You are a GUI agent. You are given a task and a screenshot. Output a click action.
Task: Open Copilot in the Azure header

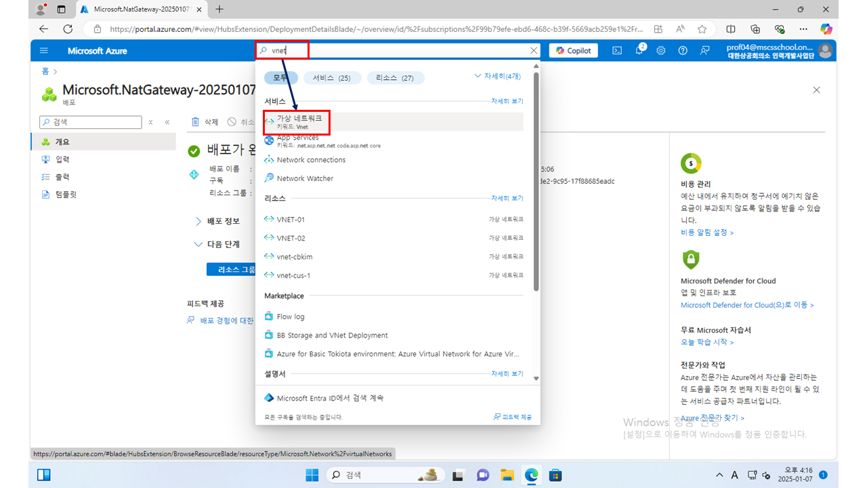click(574, 50)
